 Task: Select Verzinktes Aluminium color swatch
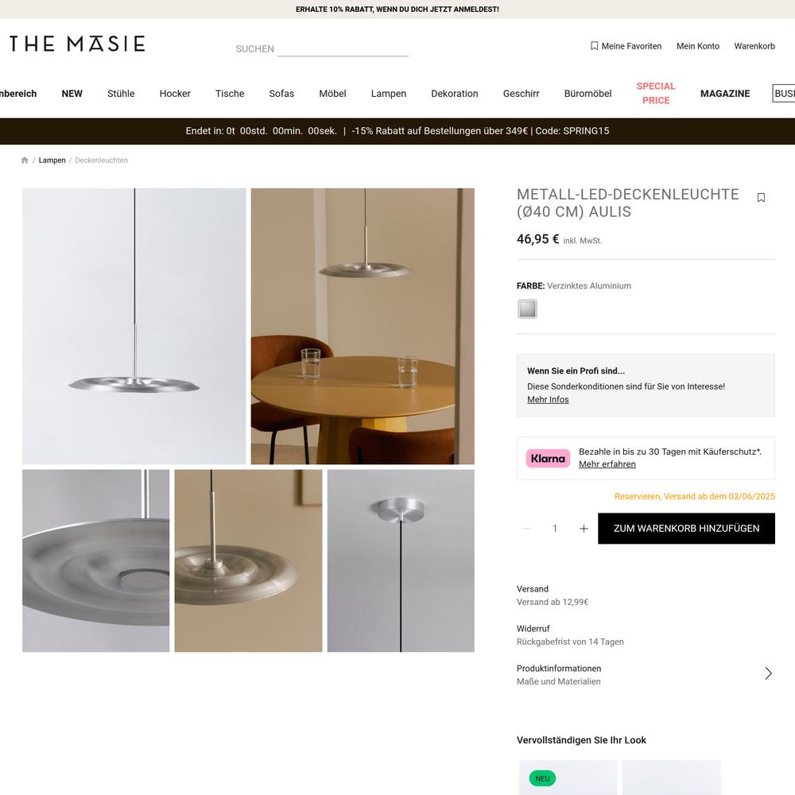coord(527,308)
